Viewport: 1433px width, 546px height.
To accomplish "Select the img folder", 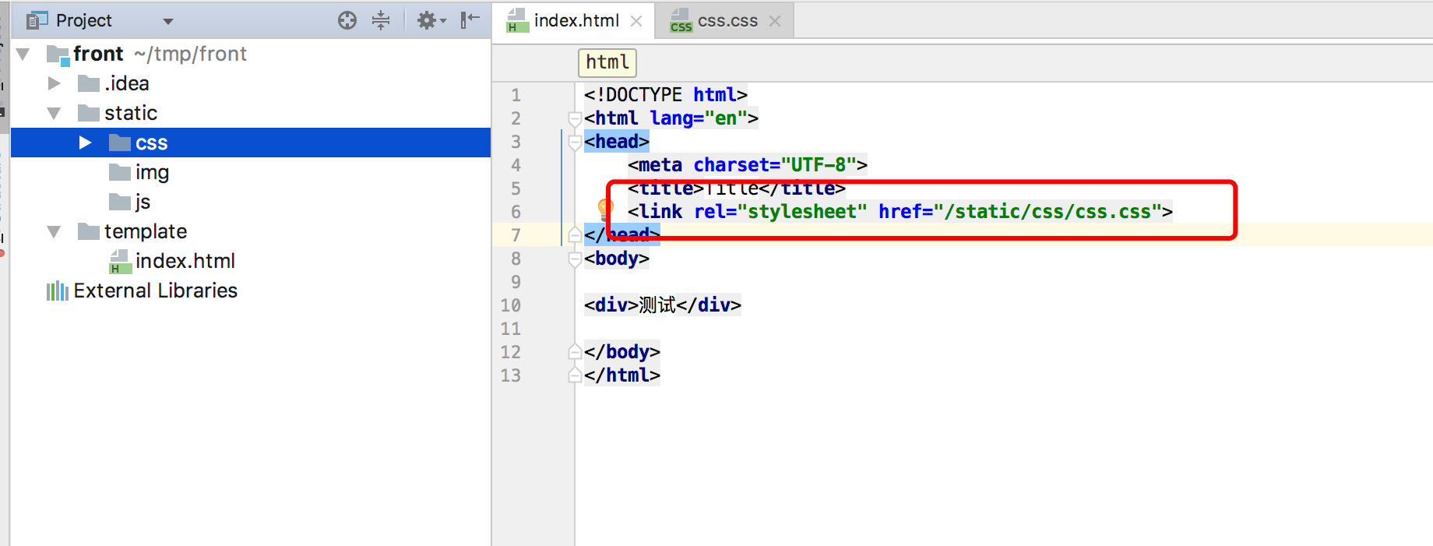I will pos(139,172).
